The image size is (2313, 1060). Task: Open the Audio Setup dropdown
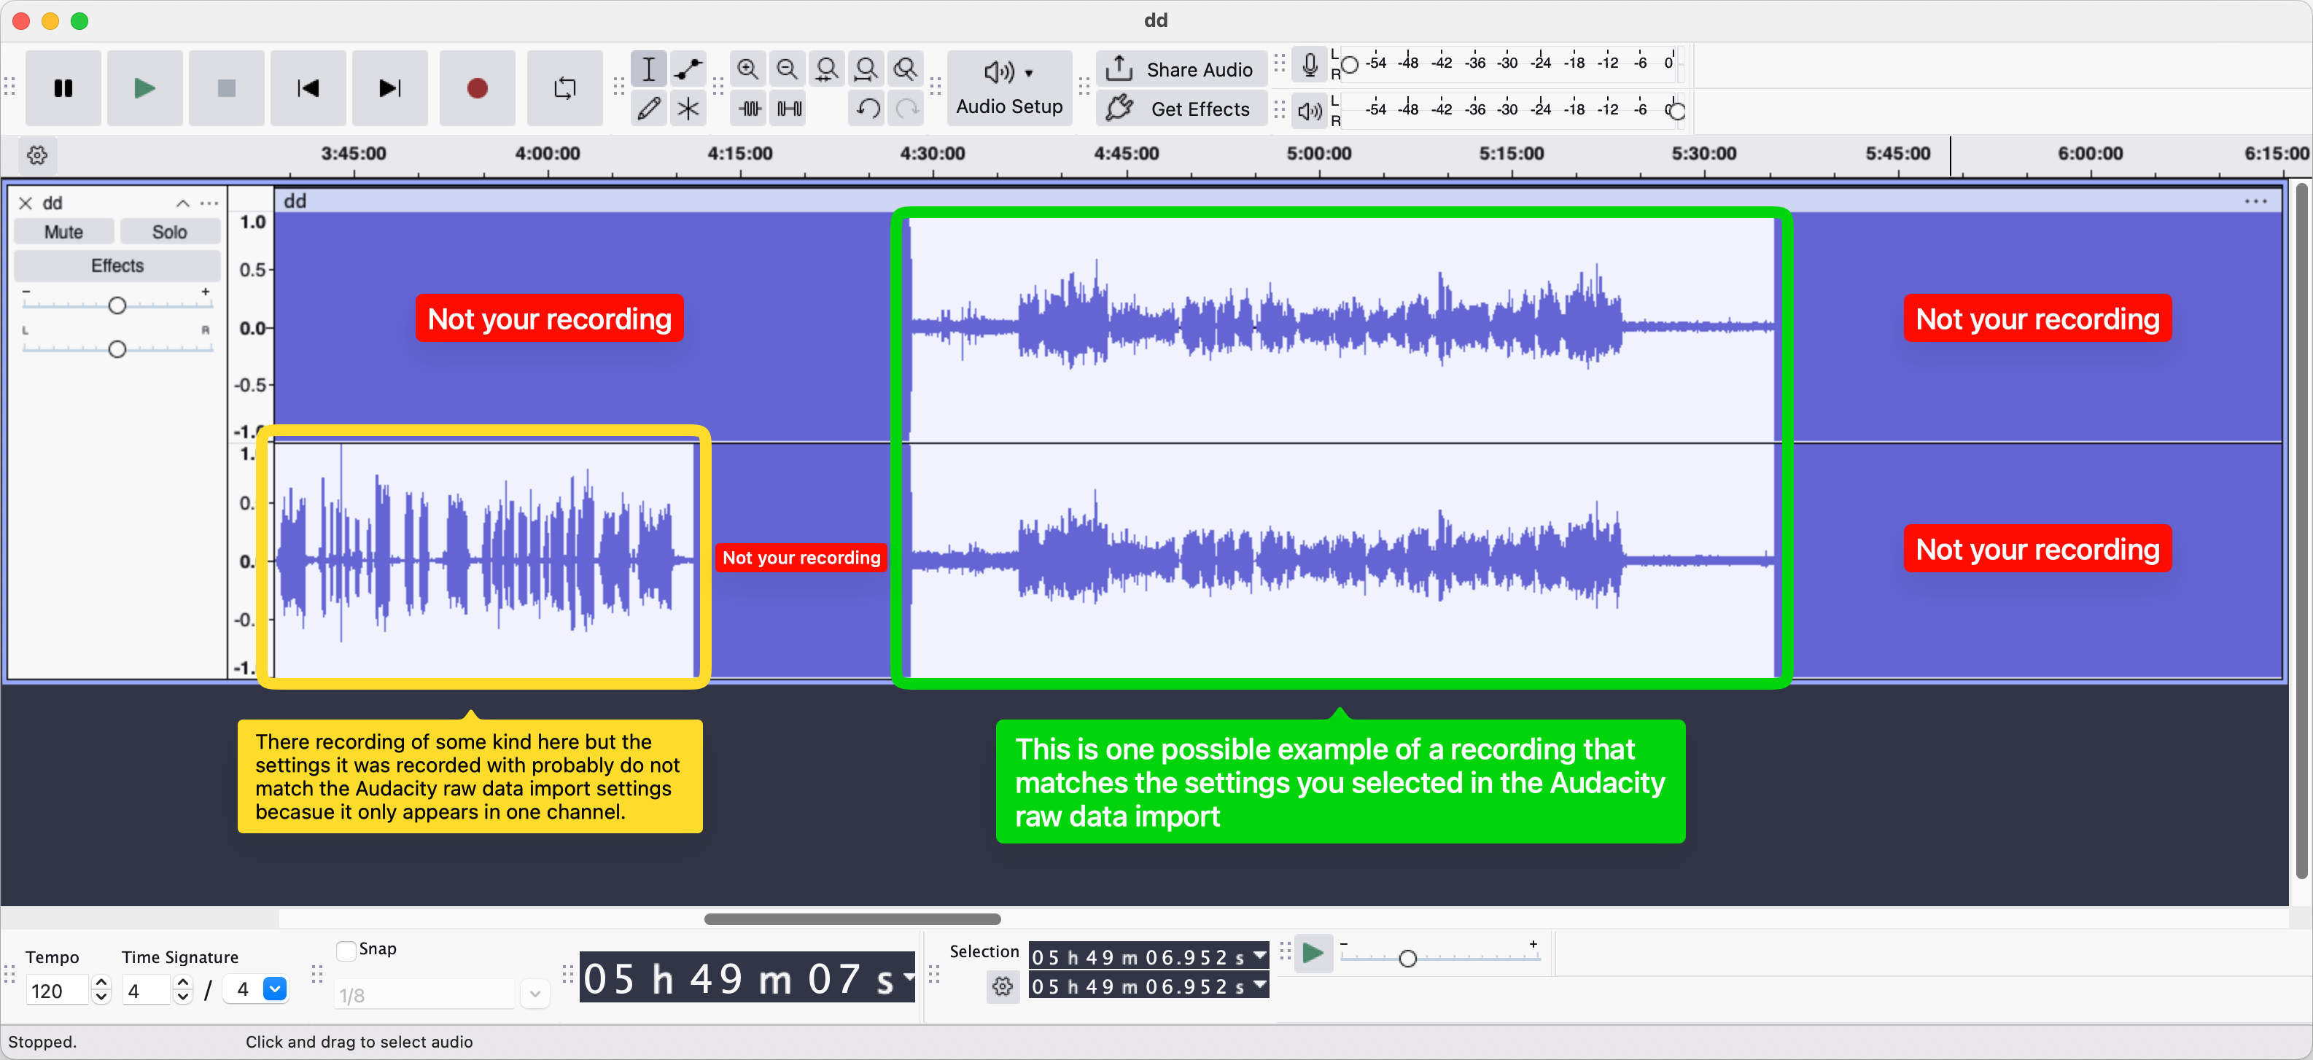1009,87
